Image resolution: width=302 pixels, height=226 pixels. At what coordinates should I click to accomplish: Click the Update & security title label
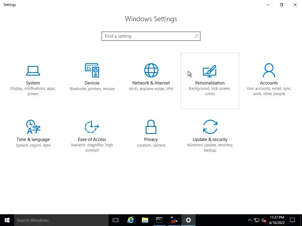[210, 139]
